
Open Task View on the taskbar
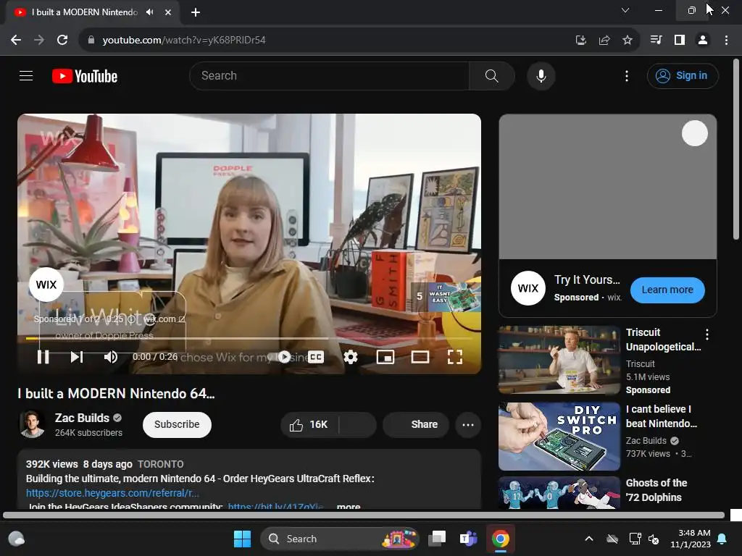[437, 539]
